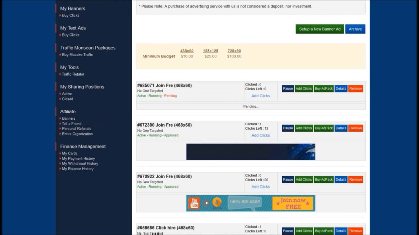This screenshot has width=419, height=235.
Task: Click the blue Add Clicks link under banner #672380 stats
Action: pos(261,135)
